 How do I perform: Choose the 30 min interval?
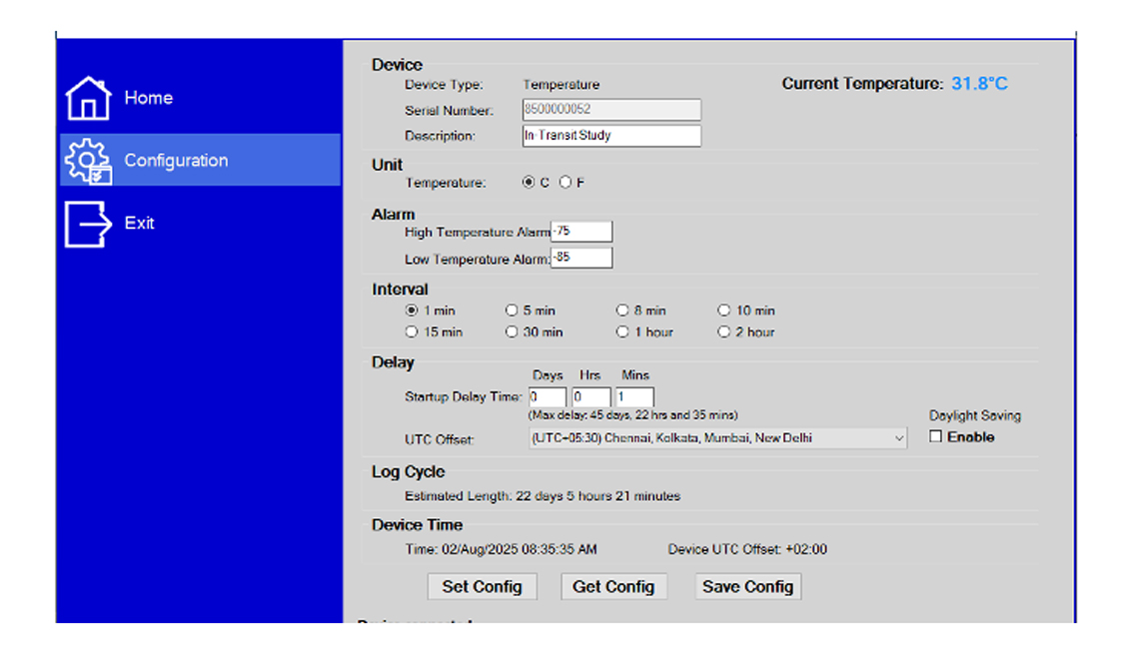coord(512,332)
